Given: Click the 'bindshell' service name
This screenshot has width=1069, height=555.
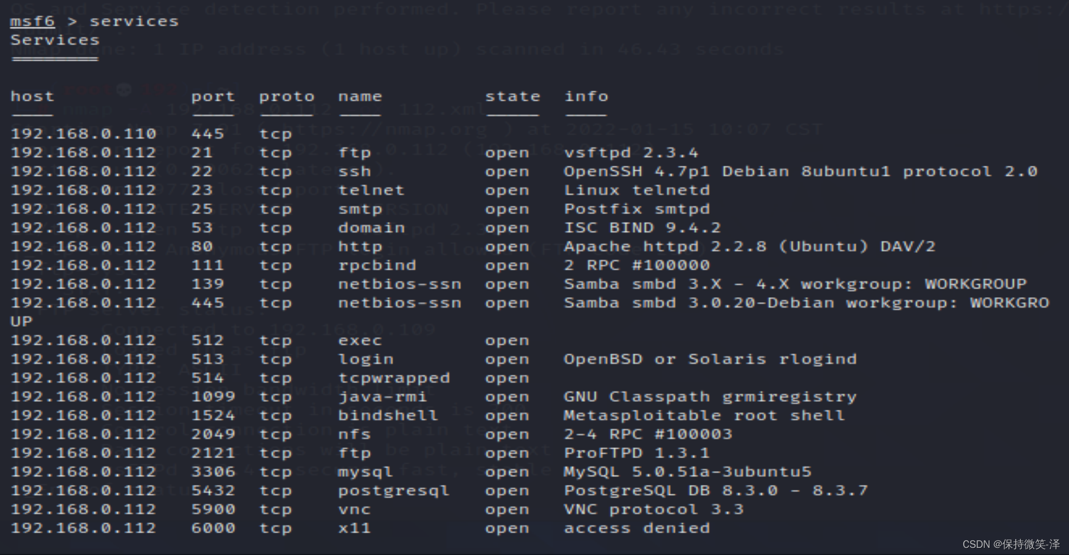Looking at the screenshot, I should coord(388,415).
